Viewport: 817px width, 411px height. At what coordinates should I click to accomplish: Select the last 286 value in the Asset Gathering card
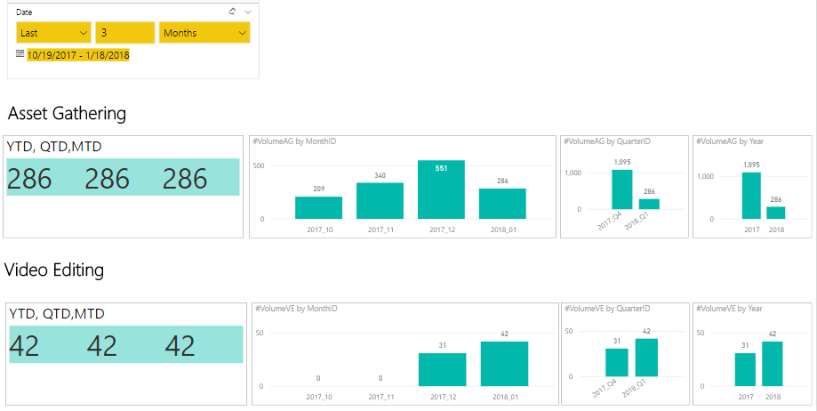coord(185,179)
